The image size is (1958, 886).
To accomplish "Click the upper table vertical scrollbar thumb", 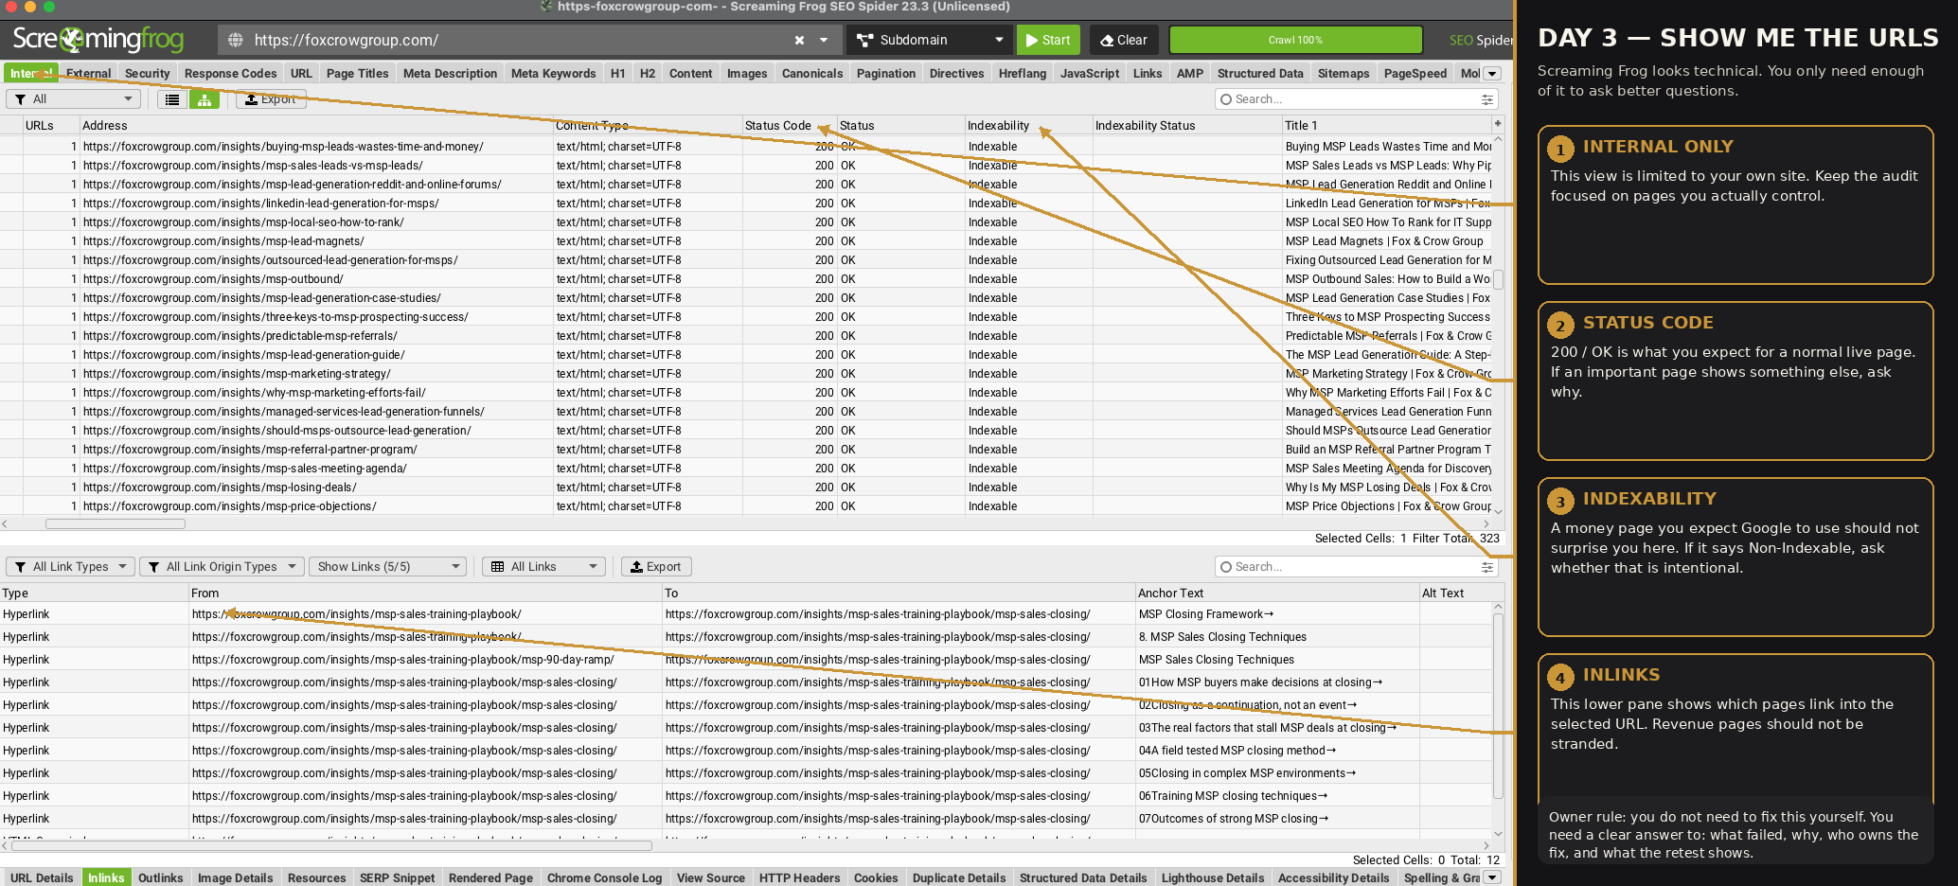I will [x=1498, y=279].
